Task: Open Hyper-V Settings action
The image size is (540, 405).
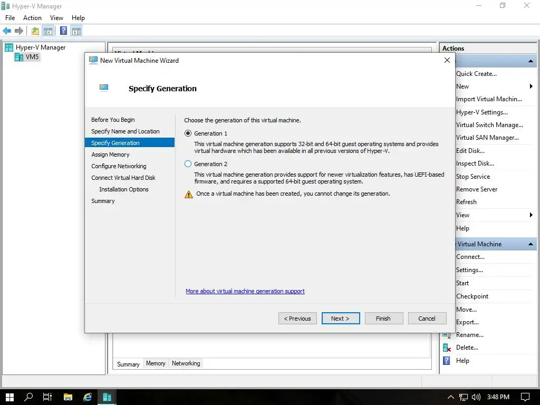Action: click(x=482, y=112)
